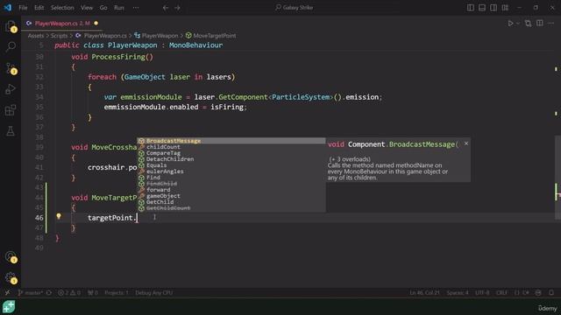Navigate back with the left arrow
Screen dimensions: 561x315
(166, 8)
